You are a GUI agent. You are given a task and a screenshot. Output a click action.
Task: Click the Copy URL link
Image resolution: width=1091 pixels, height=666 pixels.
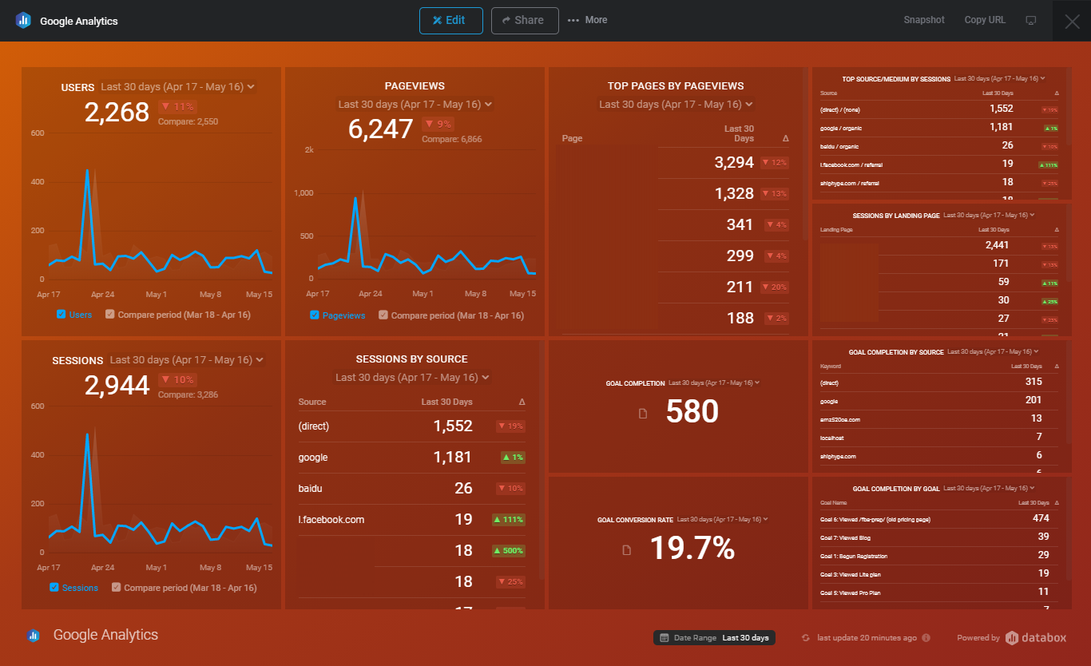point(985,20)
